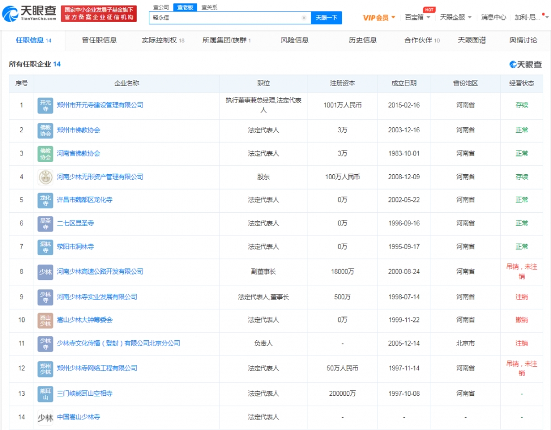The width and height of the screenshot is (551, 430).
Task: Open the 河南少林高速公路开发有限公司 link
Action: [100, 271]
